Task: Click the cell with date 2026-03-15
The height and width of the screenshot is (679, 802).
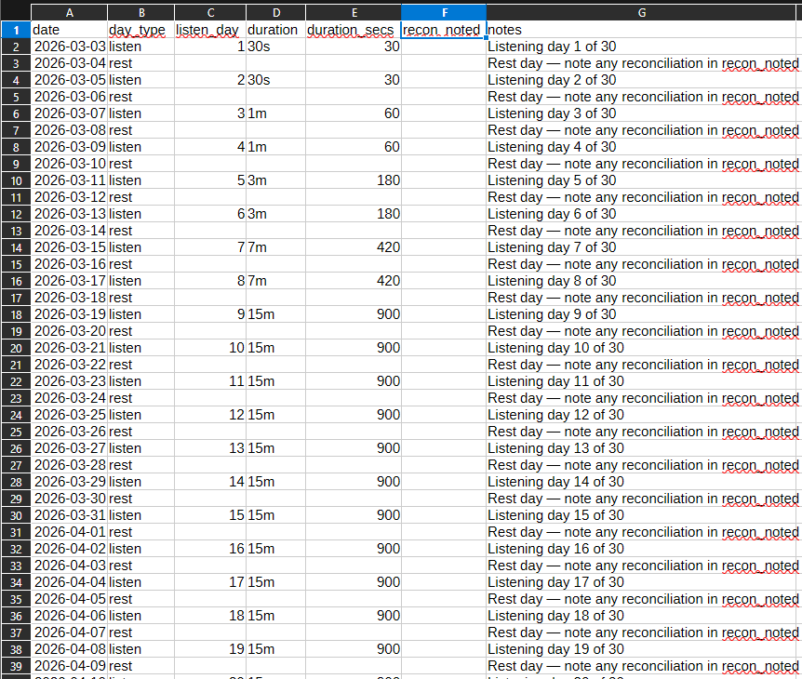Action: [x=70, y=247]
